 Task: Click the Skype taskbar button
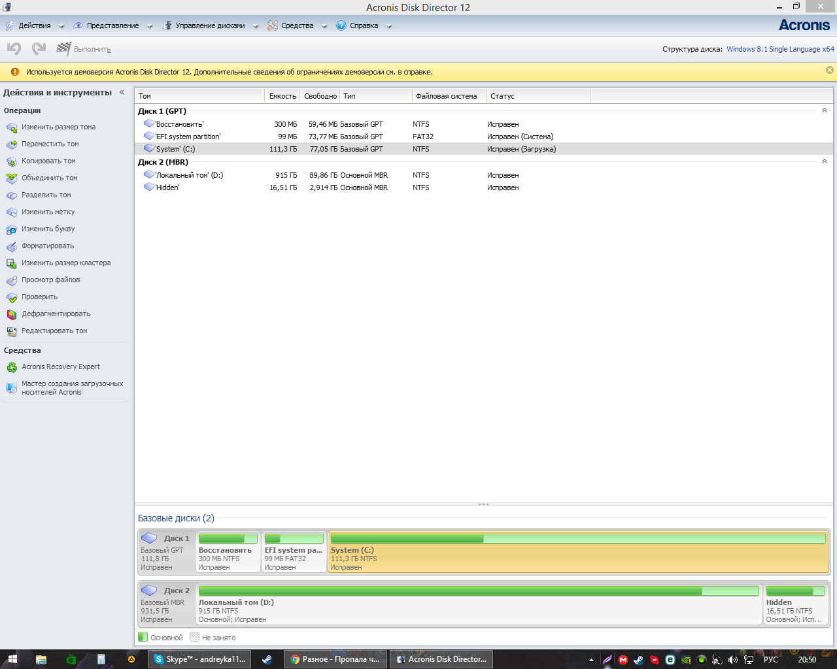[200, 659]
